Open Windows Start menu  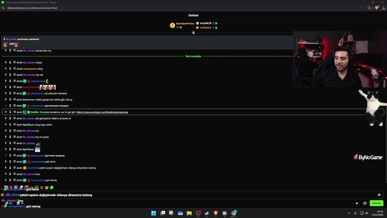point(154,213)
